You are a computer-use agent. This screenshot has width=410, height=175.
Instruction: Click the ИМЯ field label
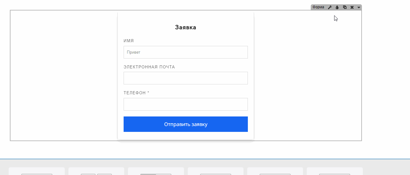[129, 41]
